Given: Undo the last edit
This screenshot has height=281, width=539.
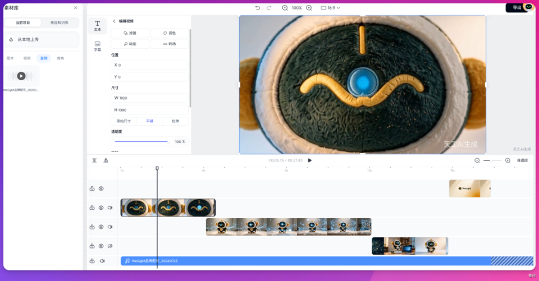Looking at the screenshot, I should click(x=258, y=7).
